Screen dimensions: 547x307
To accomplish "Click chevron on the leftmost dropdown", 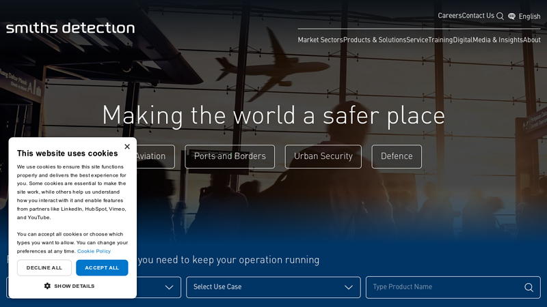I will point(169,287).
